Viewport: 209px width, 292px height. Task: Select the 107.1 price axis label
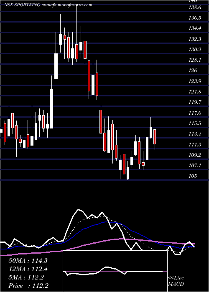point(195,165)
